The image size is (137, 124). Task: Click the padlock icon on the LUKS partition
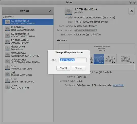pyautogui.click(x=92, y=62)
